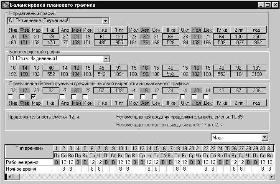Click III кв button in excess section
280x184 pixels.
click(171, 103)
